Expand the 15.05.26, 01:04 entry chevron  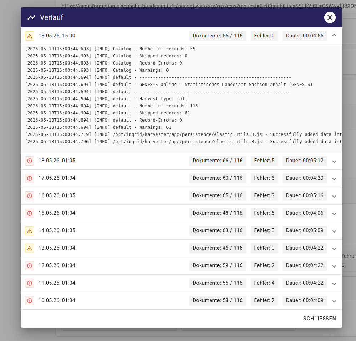click(x=334, y=214)
